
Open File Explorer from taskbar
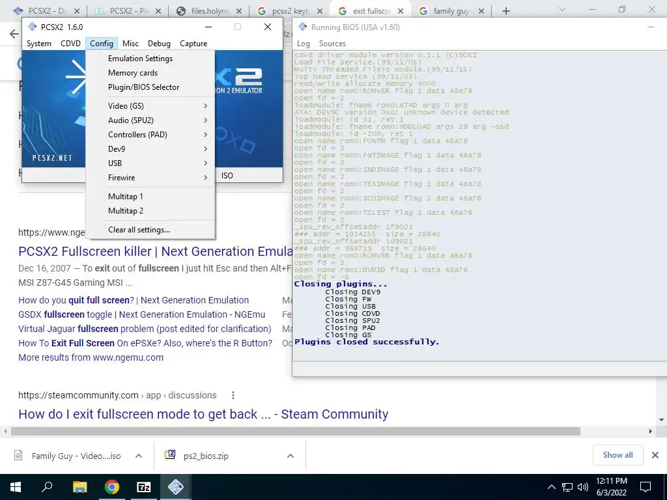coord(79,487)
